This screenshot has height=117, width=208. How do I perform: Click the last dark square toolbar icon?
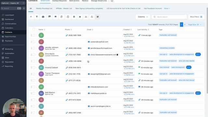[x=97, y=17]
